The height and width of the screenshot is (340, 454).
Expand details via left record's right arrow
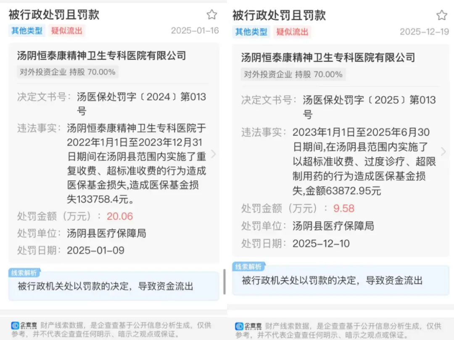pyautogui.click(x=214, y=154)
